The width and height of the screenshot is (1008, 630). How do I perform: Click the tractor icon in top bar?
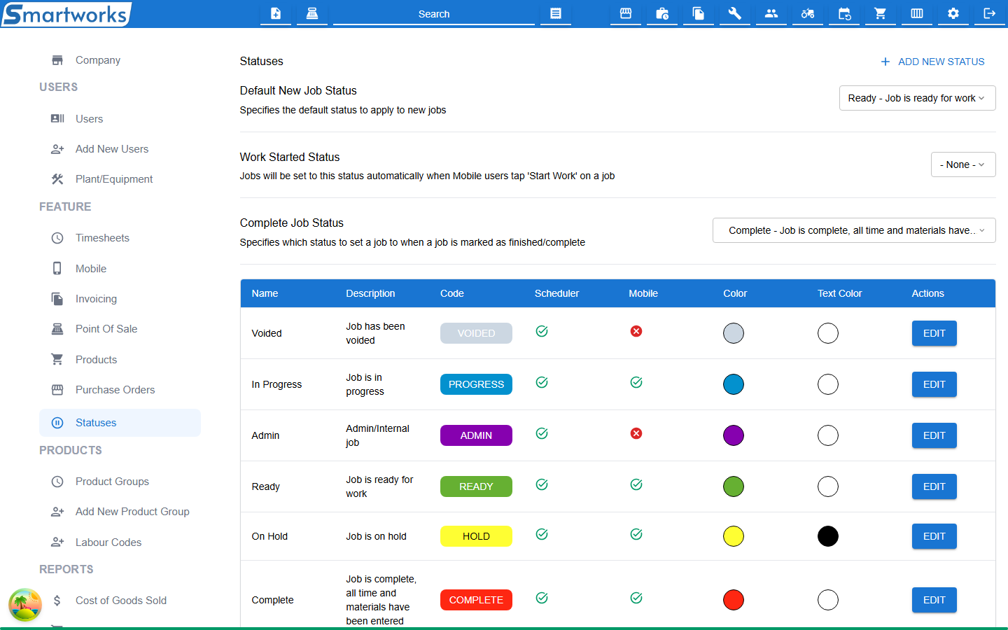click(808, 13)
